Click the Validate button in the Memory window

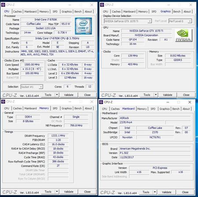[x=69, y=192]
